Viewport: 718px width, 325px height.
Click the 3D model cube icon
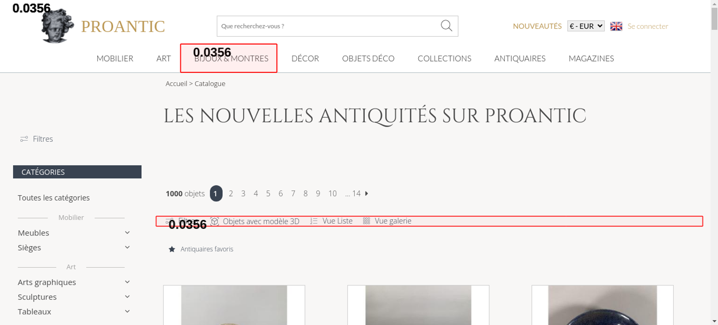point(215,221)
